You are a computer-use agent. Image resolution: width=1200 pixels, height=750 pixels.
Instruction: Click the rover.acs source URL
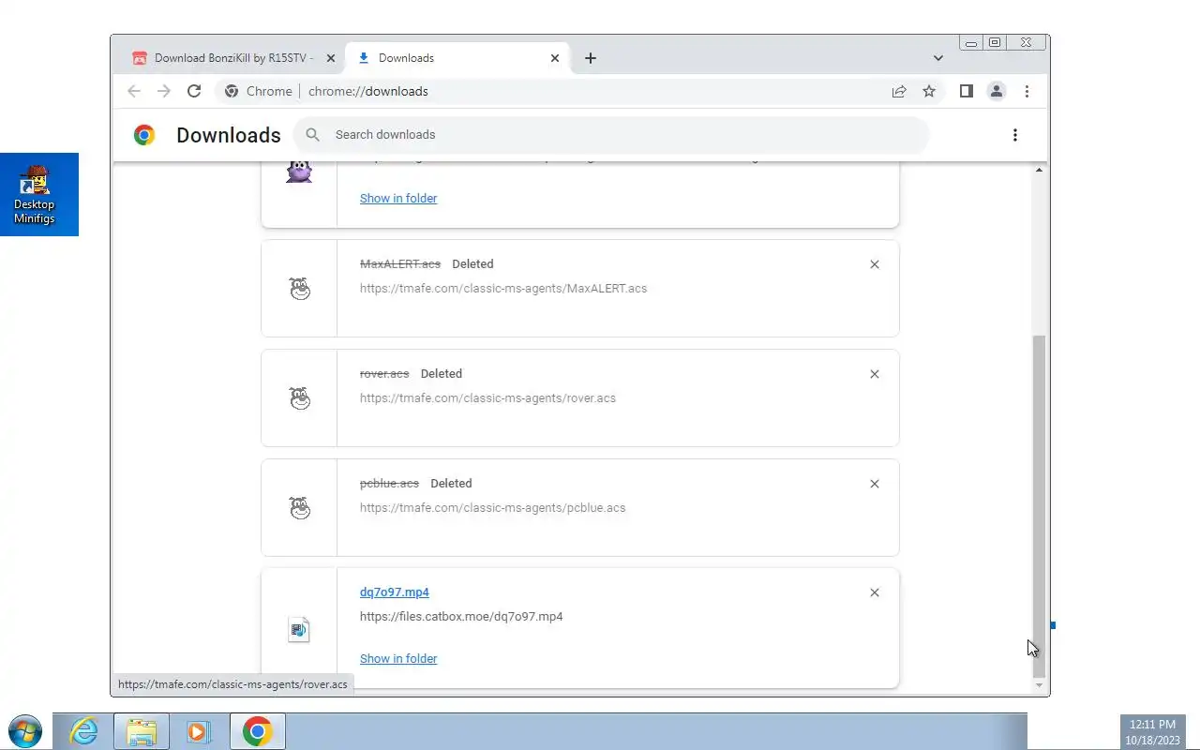tap(487, 398)
